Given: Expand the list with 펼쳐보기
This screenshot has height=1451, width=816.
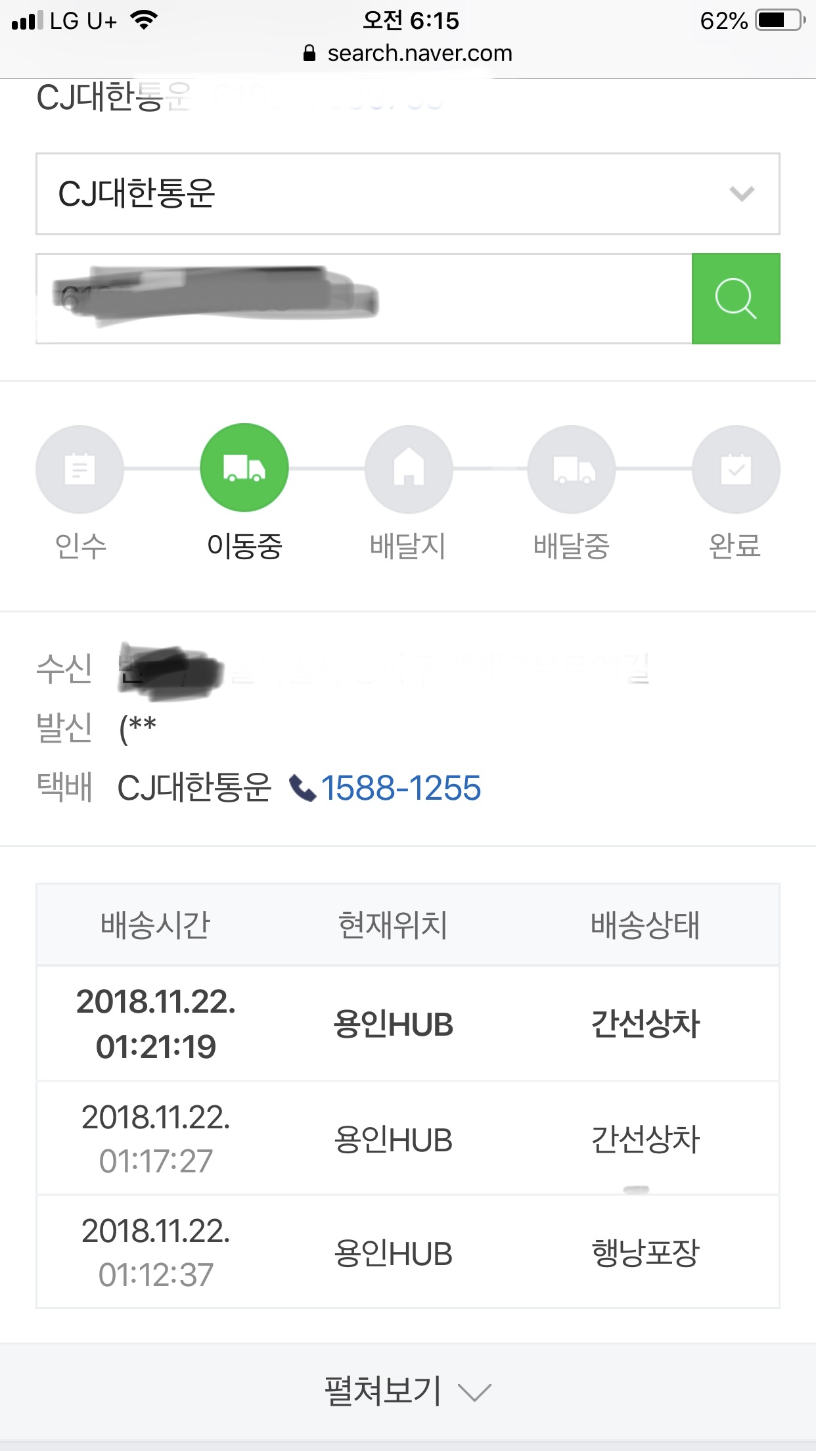Looking at the screenshot, I should pyautogui.click(x=407, y=1391).
